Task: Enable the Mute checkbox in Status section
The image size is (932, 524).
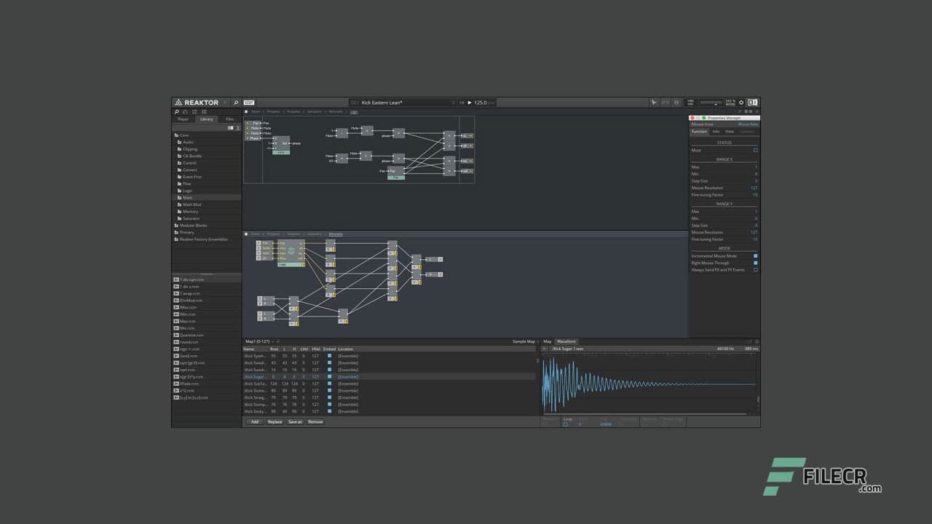Action: [756, 150]
